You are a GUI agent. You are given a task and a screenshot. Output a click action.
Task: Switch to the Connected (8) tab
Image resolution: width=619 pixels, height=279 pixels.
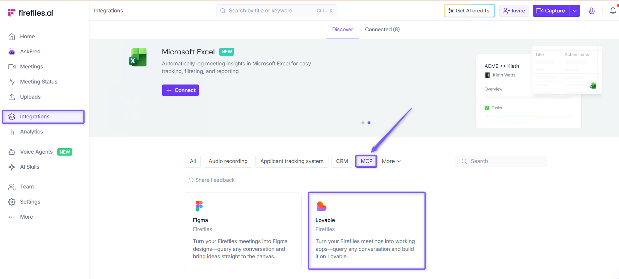(x=382, y=30)
